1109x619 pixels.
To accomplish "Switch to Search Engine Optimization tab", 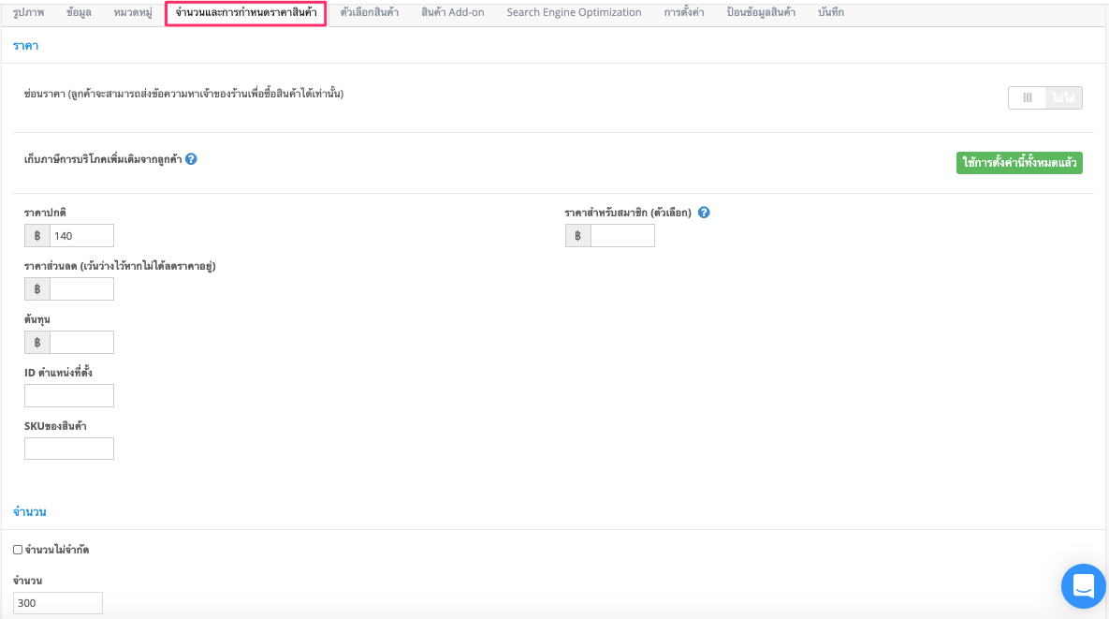I will click(574, 13).
